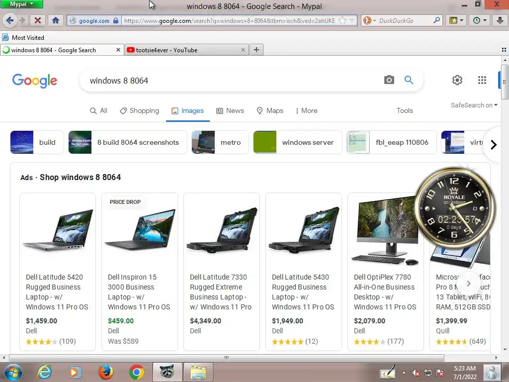Click the Mypal raccoon taskbar button

pyautogui.click(x=167, y=372)
